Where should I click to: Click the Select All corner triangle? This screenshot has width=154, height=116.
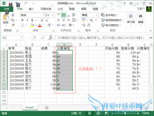click(x=6, y=45)
